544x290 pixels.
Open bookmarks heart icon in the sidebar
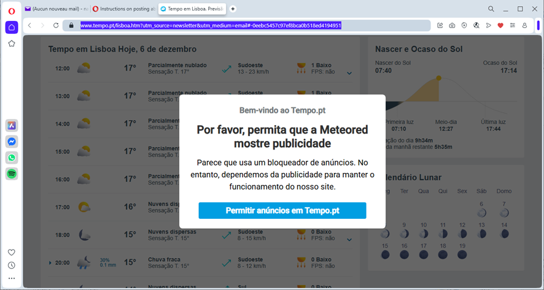click(x=12, y=253)
